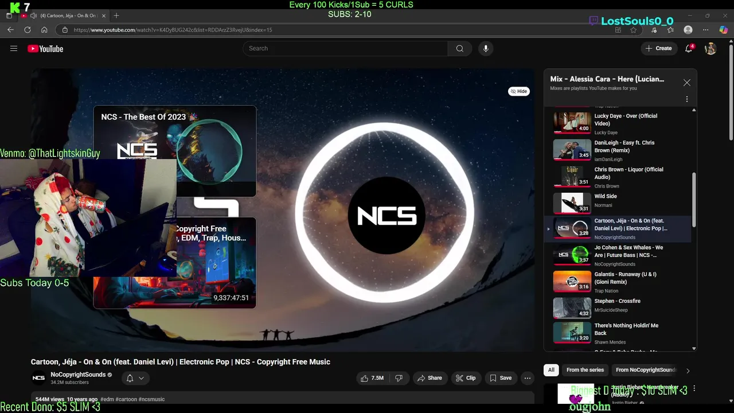Open the NoCopyrightSounds channel name link
Image resolution: width=734 pixels, height=413 pixels.
[x=78, y=375]
